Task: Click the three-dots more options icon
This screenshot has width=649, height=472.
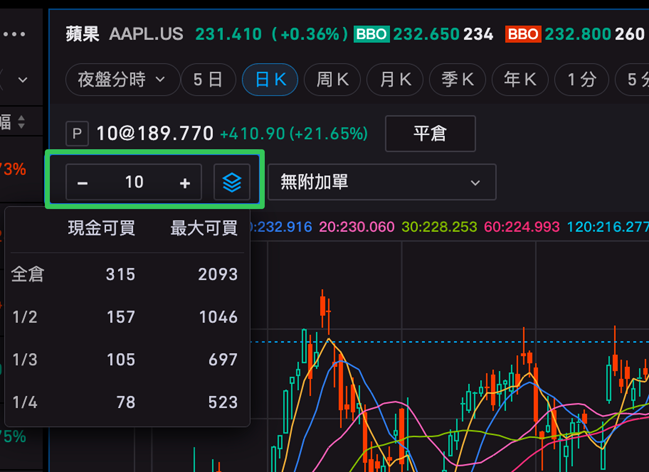Action: click(14, 34)
